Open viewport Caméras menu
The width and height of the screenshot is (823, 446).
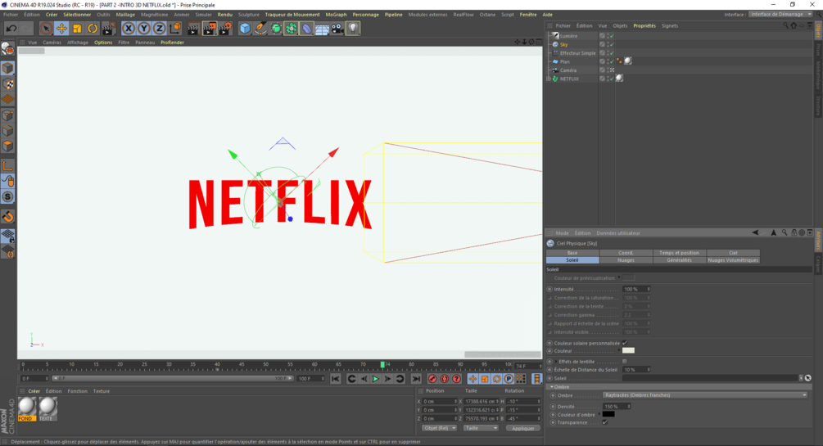(x=52, y=43)
